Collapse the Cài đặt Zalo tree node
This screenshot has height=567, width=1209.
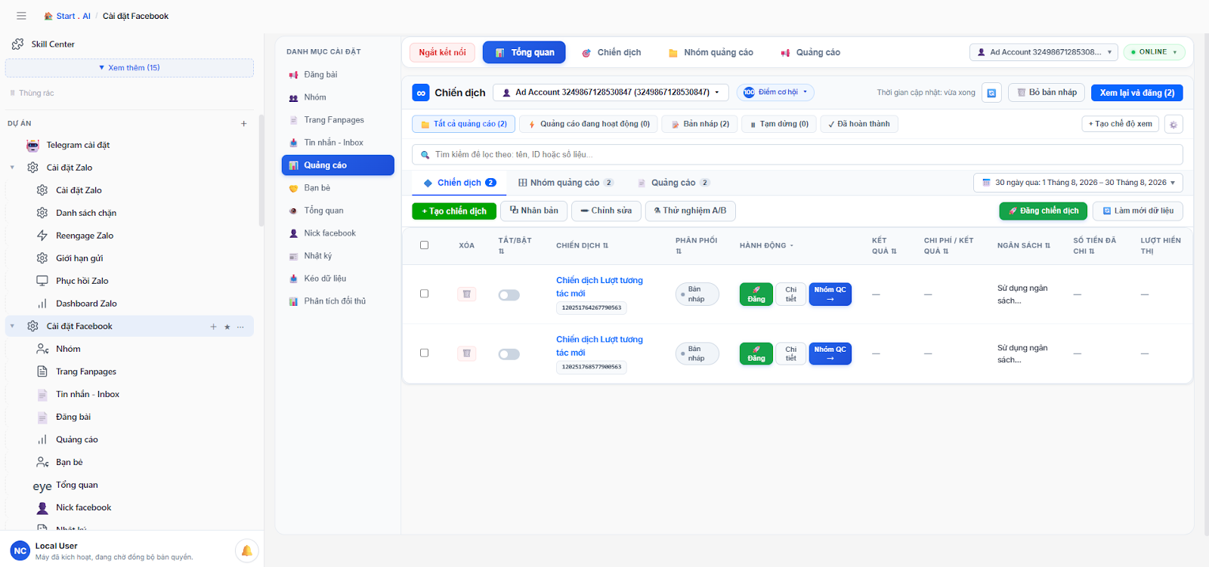12,168
